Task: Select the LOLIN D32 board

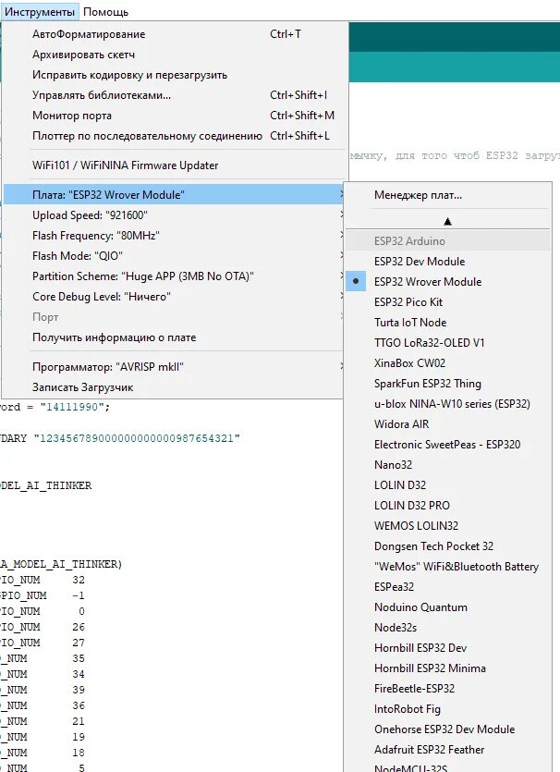Action: point(448,485)
